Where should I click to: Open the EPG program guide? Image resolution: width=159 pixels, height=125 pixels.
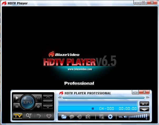point(28,102)
